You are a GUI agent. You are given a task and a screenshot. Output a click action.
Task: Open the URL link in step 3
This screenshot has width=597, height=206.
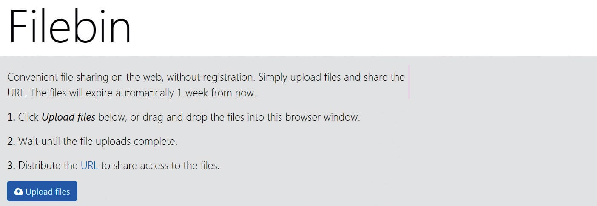point(89,166)
